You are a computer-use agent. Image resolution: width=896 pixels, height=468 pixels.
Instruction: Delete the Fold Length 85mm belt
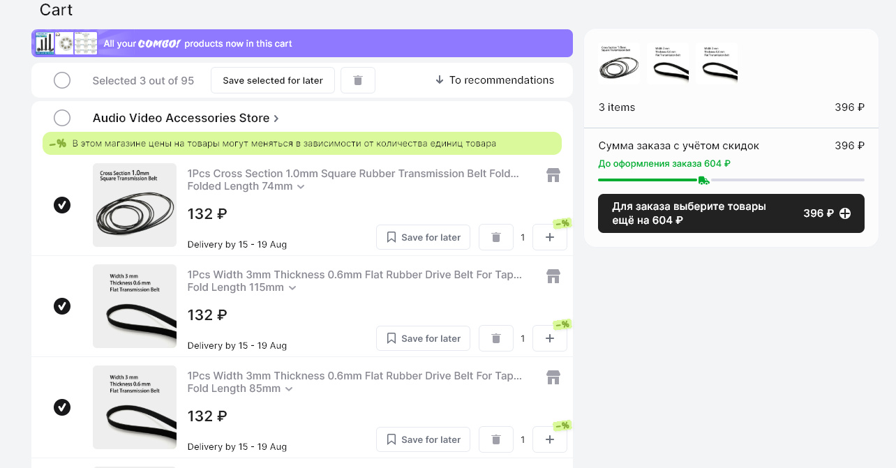pyautogui.click(x=496, y=439)
